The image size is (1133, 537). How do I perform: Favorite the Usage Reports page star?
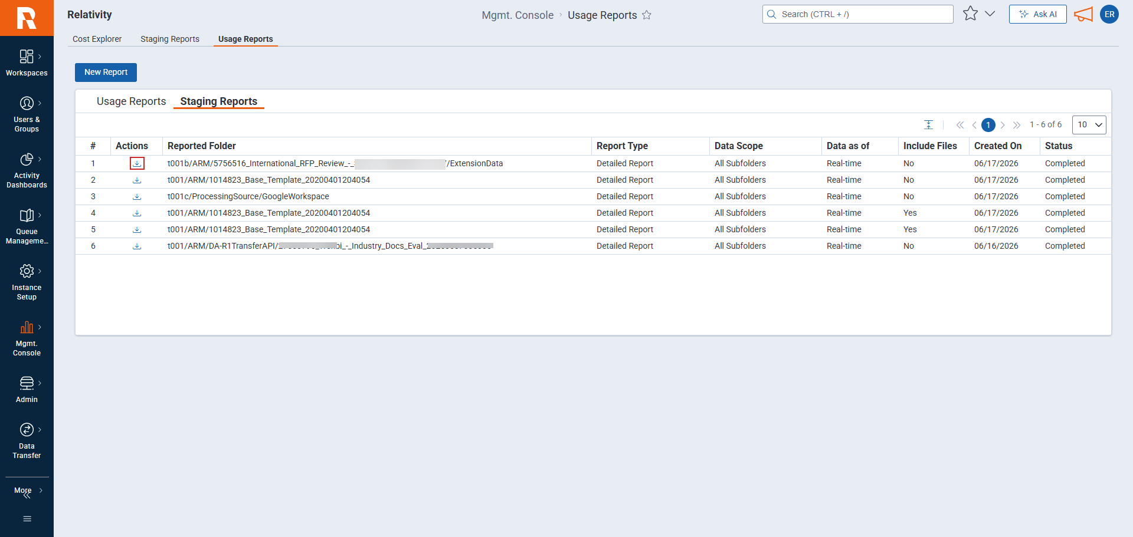tap(647, 15)
